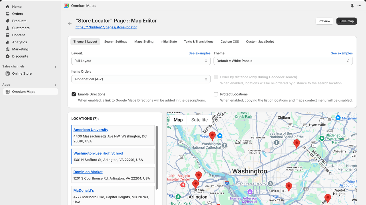Toggle the Order by distance checkbox
366x205 pixels.
[216, 77]
